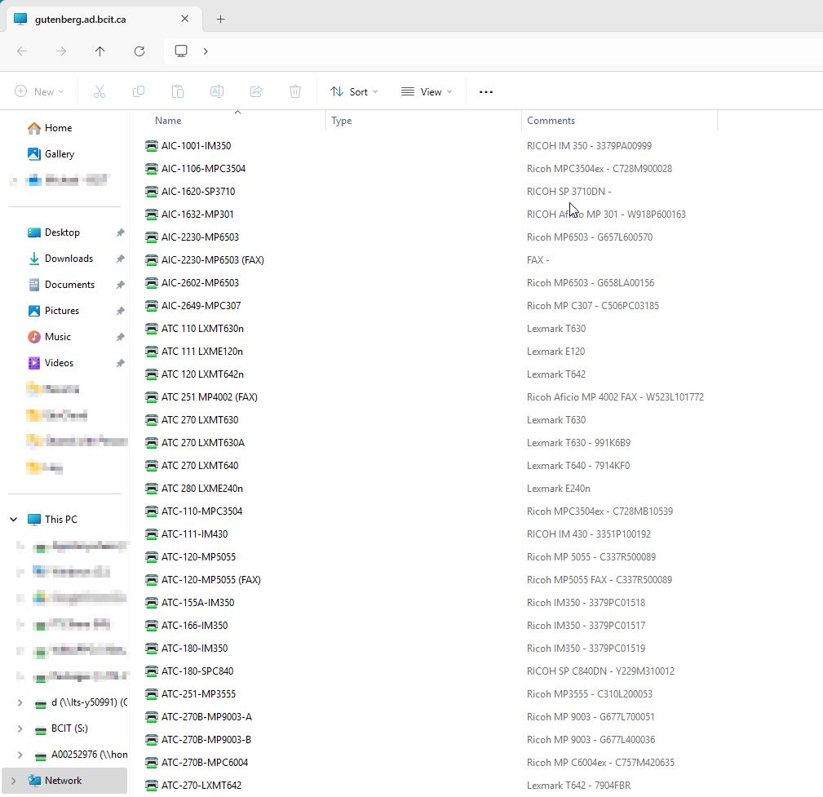Screen dimensions: 823x797
Task: Add a new tab with plus button
Action: click(x=220, y=19)
